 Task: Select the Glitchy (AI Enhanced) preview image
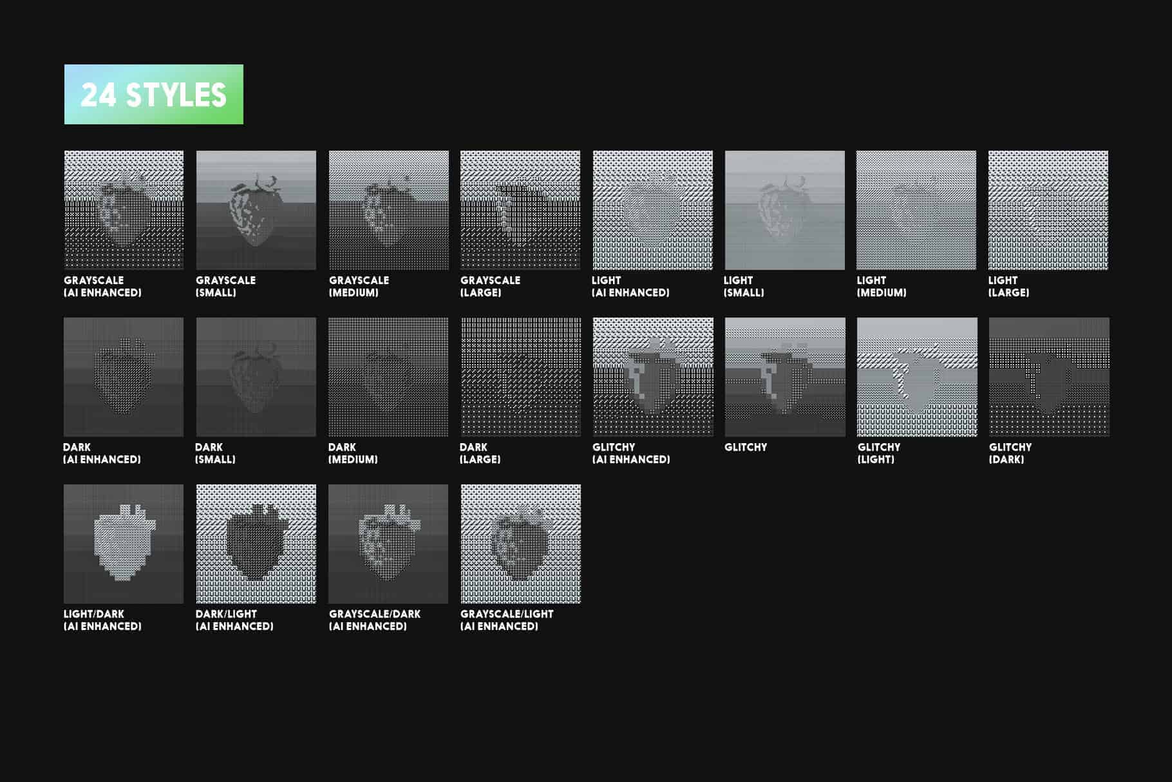coord(652,377)
